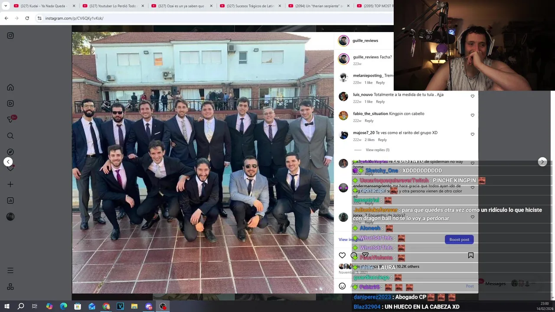Image resolution: width=555 pixels, height=312 pixels.
Task: Go to next post with right arrow
Action: pyautogui.click(x=542, y=162)
